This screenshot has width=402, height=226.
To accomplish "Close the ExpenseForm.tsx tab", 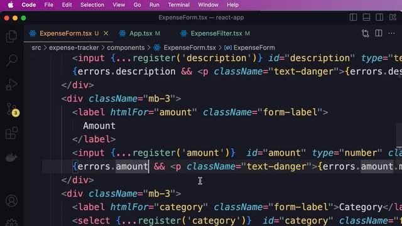I will (106, 33).
